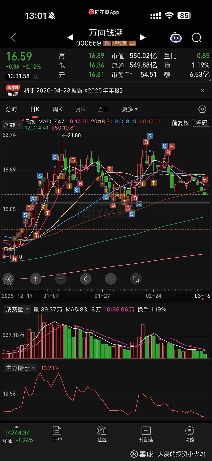Expand chart to fullscreen
The image size is (212, 461).
[136, 279]
